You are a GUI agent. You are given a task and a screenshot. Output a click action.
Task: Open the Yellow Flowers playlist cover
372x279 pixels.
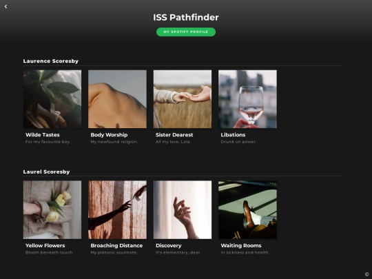coord(52,209)
